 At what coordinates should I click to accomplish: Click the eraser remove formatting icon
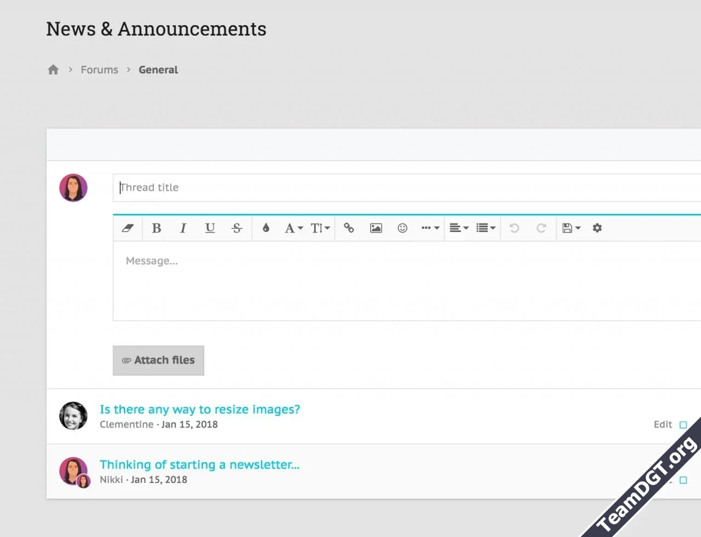128,228
